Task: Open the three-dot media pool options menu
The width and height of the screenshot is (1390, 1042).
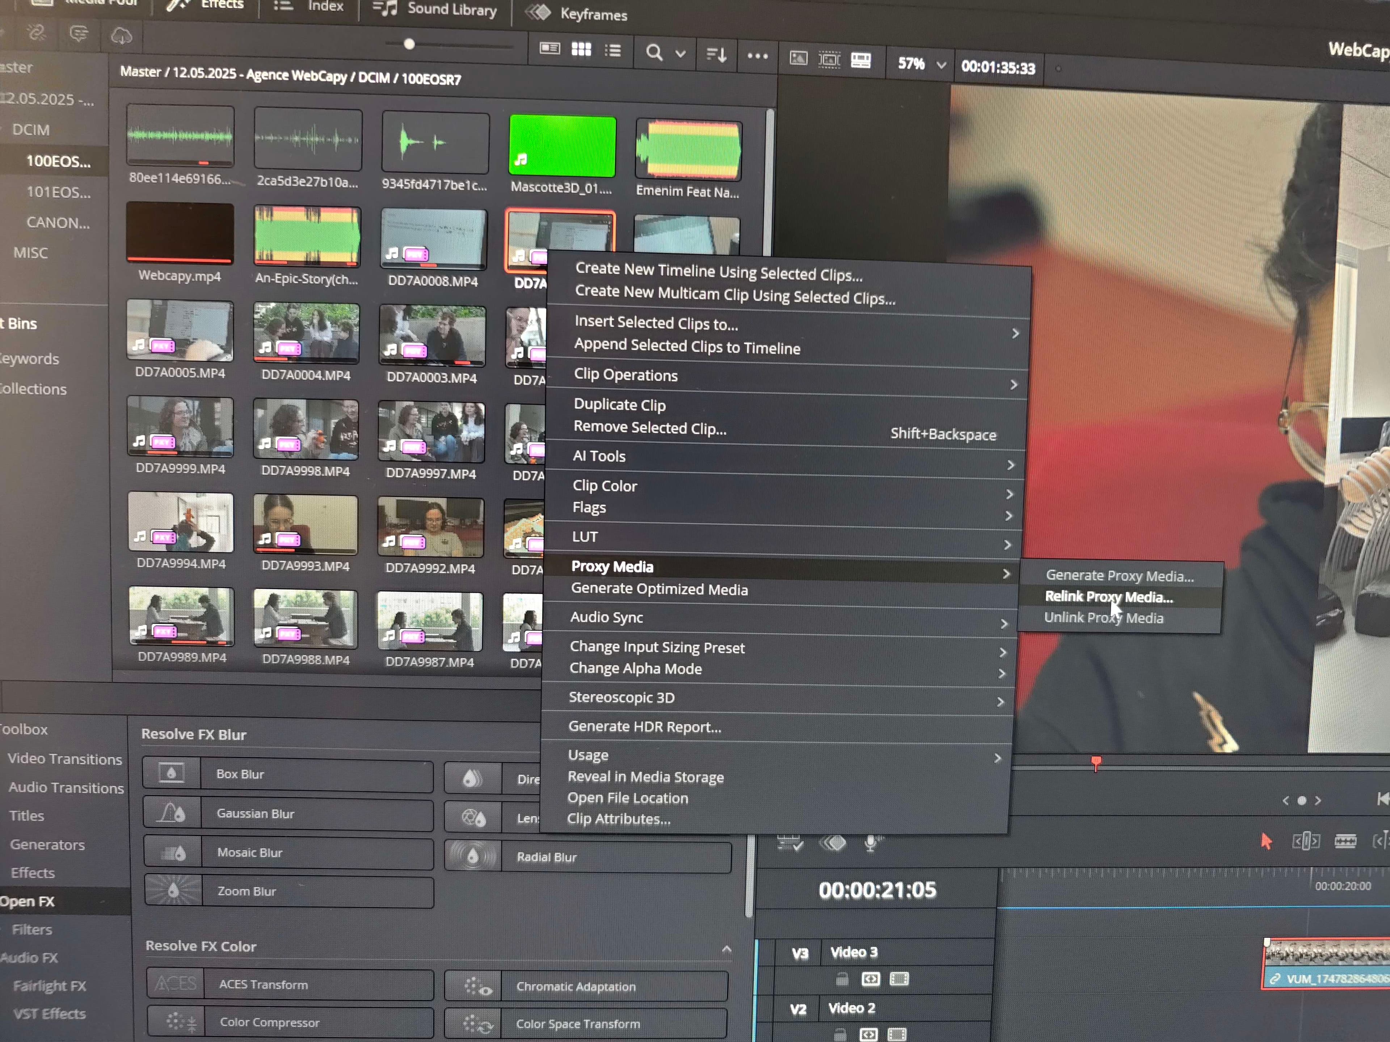Action: (757, 56)
